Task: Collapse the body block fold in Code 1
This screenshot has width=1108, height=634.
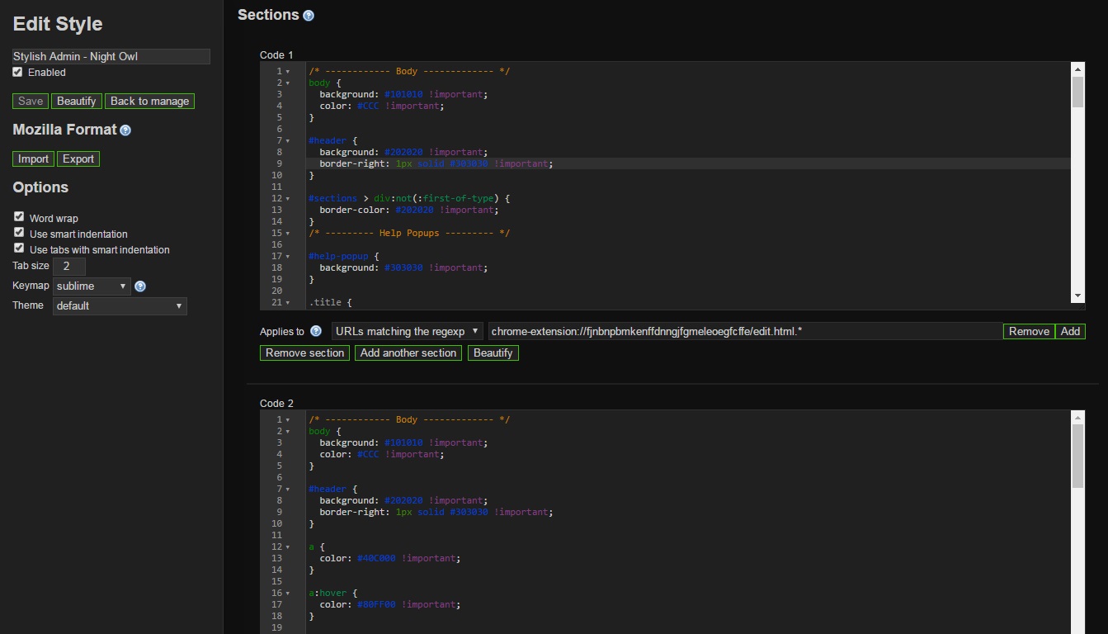Action: point(288,83)
